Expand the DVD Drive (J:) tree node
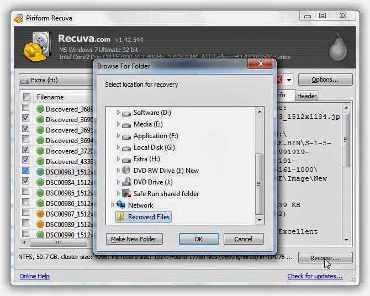 pyautogui.click(x=118, y=182)
